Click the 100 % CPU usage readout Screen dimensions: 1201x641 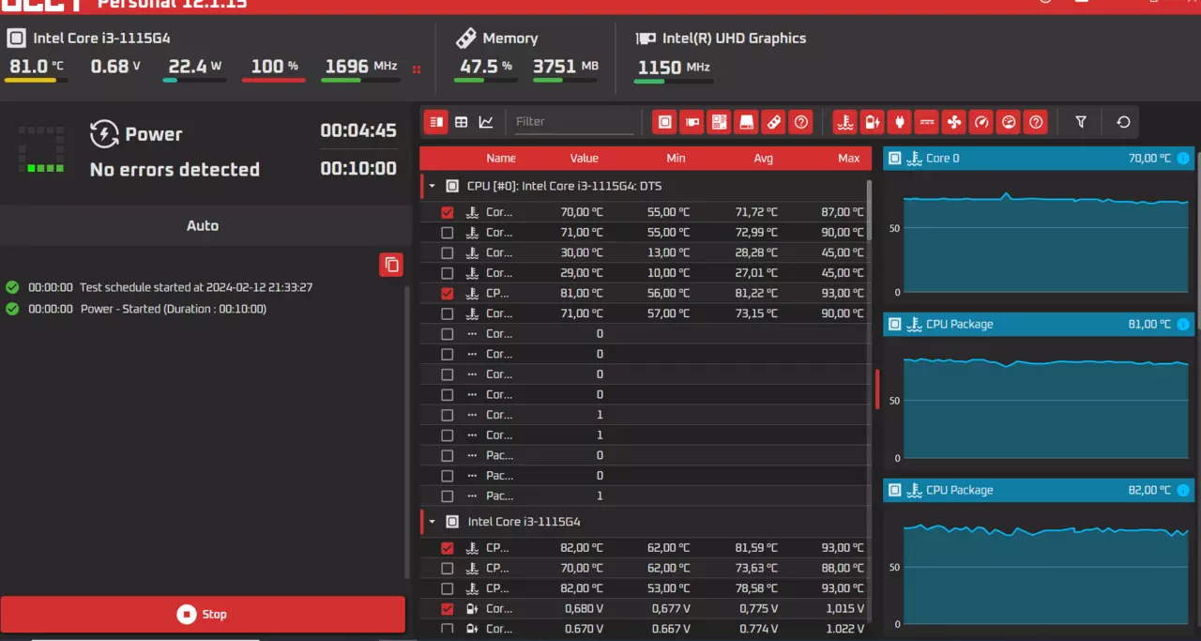pyautogui.click(x=274, y=67)
